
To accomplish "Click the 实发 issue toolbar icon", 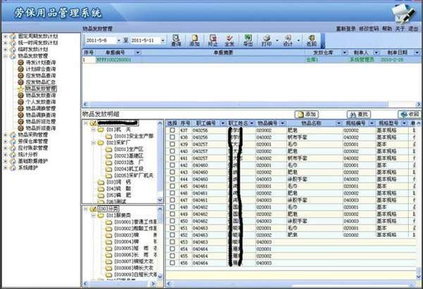I will point(229,40).
